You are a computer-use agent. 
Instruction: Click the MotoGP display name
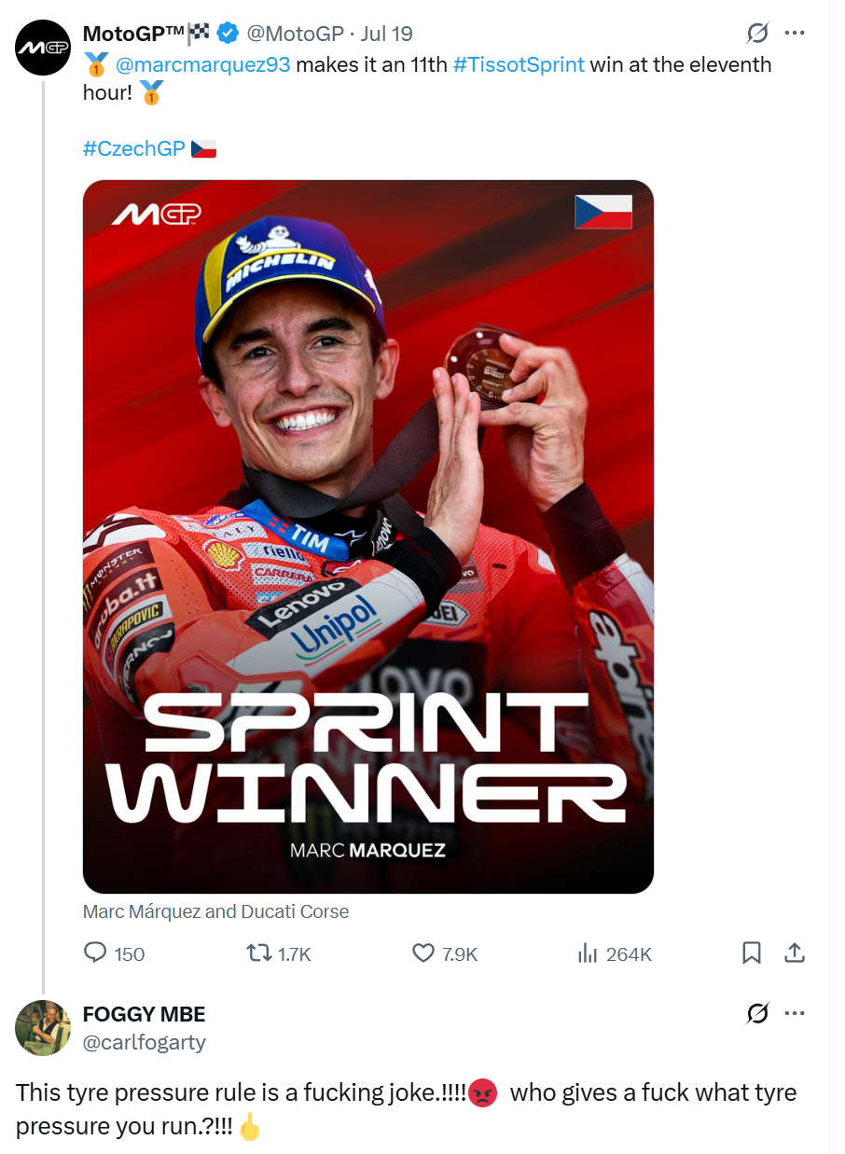[134, 34]
